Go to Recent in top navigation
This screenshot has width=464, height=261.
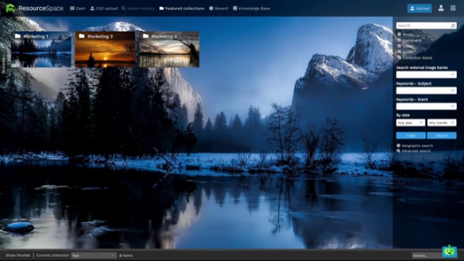click(219, 8)
